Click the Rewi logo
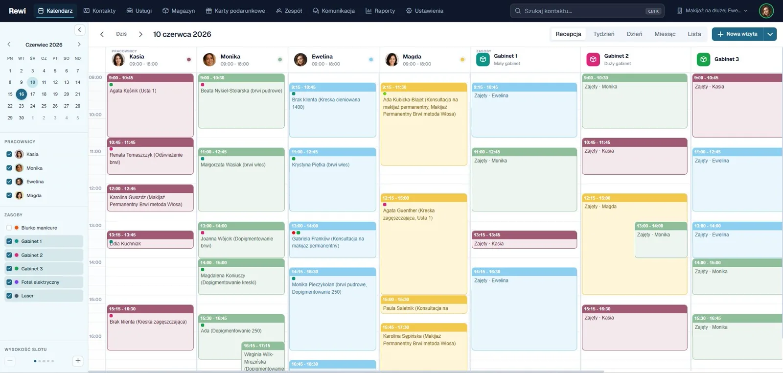This screenshot has width=783, height=373. [x=17, y=11]
